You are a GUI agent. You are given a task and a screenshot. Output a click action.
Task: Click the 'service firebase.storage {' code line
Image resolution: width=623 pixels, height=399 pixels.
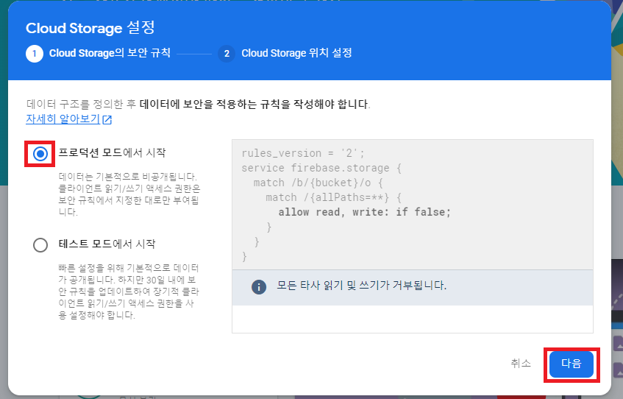pyautogui.click(x=321, y=168)
